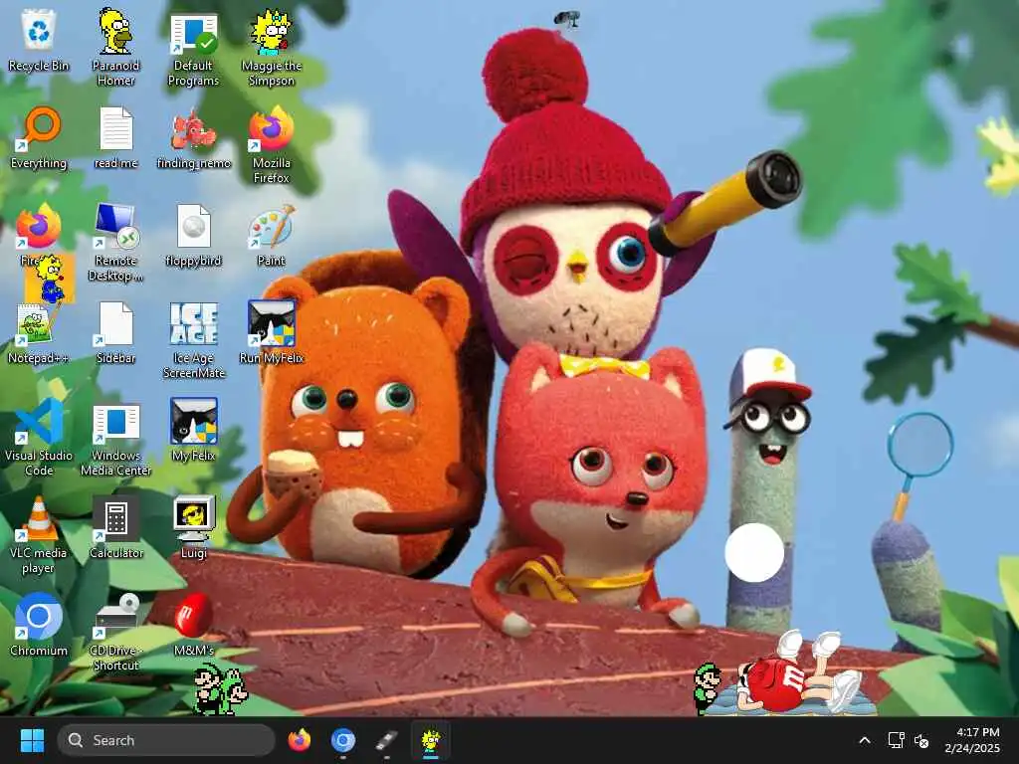Select the CD Drive Shortcut icon

pyautogui.click(x=115, y=632)
